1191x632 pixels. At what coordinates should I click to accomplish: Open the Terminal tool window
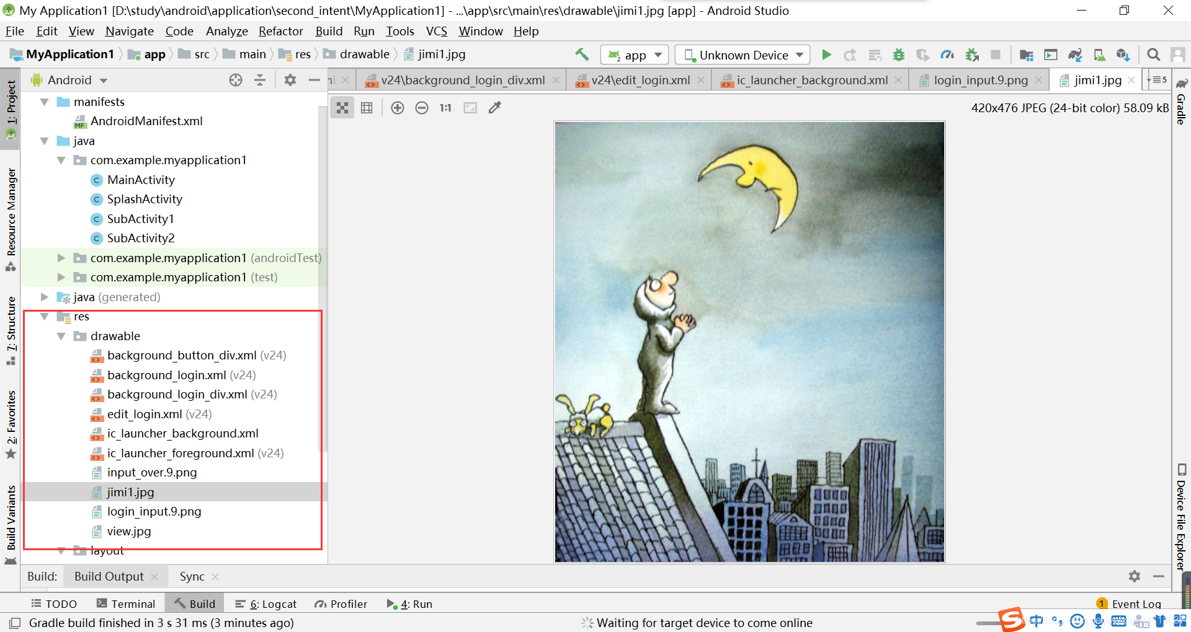[x=126, y=603]
